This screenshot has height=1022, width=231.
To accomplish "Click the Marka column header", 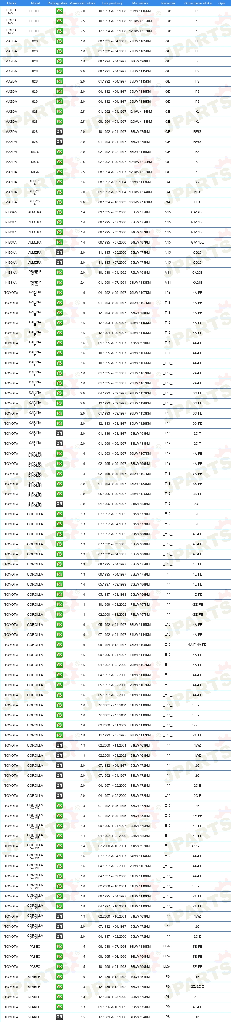I will (x=12, y=3).
